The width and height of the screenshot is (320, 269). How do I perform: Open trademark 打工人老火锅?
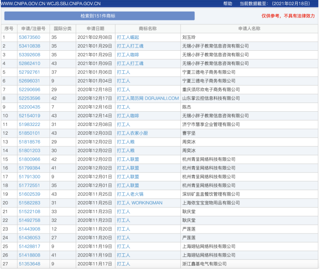click(x=130, y=194)
